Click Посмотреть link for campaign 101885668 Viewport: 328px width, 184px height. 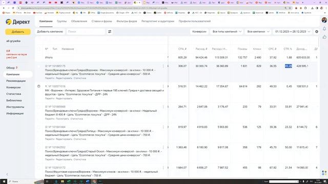tap(63, 119)
